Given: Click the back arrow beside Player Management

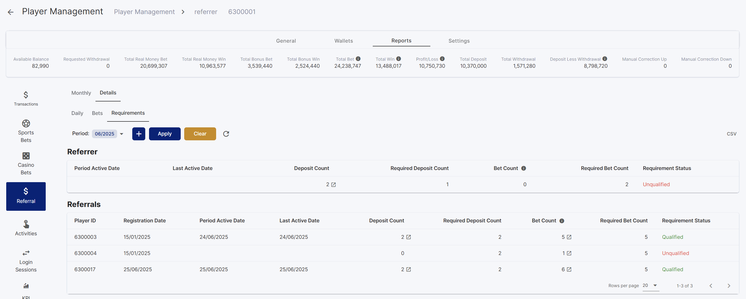Looking at the screenshot, I should (x=11, y=12).
